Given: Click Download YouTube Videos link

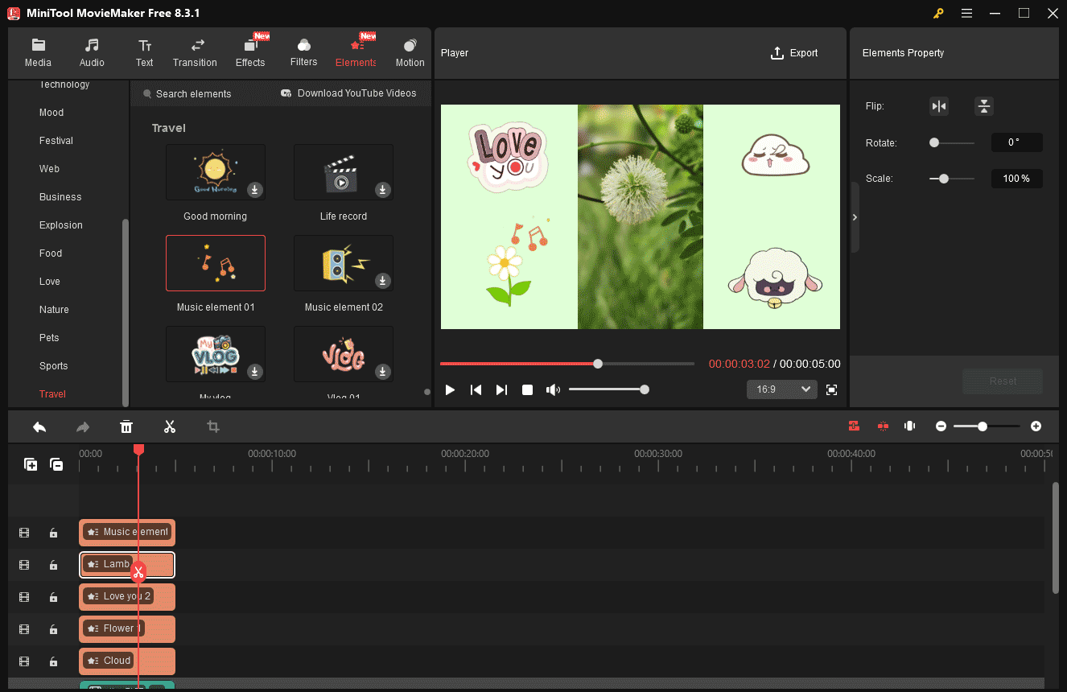Looking at the screenshot, I should point(348,93).
